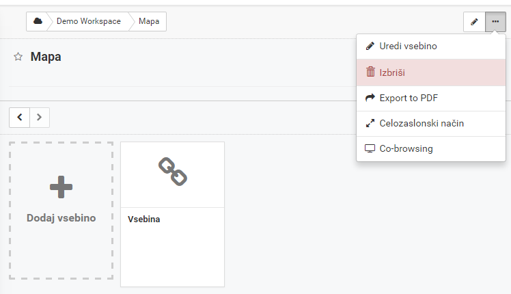Click the cloud home icon in breadcrumb

point(38,21)
